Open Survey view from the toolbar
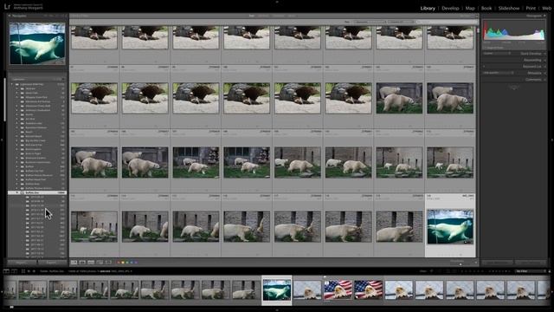 tap(100, 263)
